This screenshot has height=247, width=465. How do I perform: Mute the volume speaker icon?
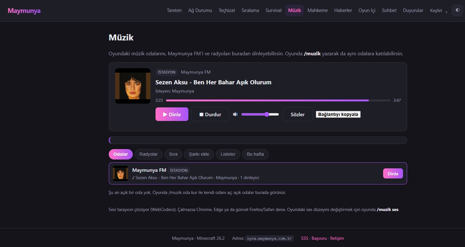point(235,114)
